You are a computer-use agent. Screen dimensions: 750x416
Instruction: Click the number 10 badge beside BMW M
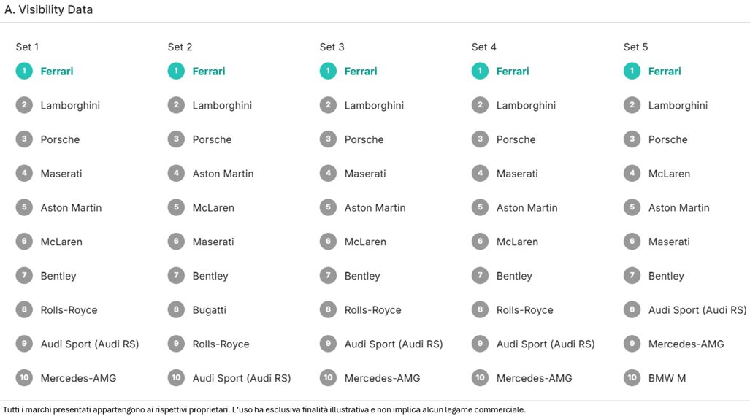(x=632, y=377)
